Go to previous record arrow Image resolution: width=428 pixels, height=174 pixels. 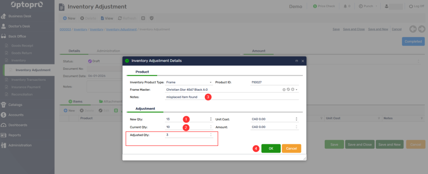click(413, 29)
